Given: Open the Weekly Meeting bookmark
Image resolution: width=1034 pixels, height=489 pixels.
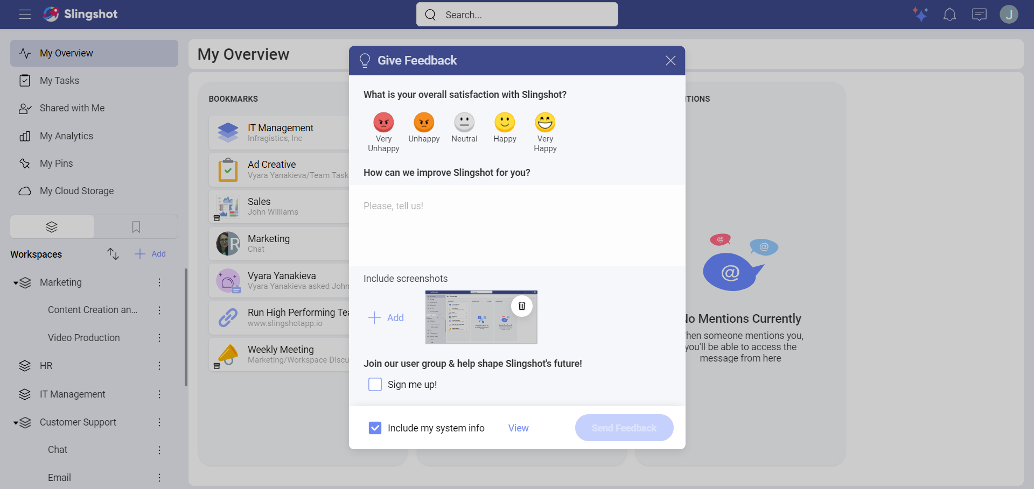Looking at the screenshot, I should click(x=279, y=355).
